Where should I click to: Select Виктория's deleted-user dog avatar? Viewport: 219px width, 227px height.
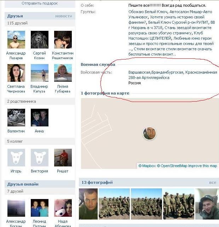40,158
